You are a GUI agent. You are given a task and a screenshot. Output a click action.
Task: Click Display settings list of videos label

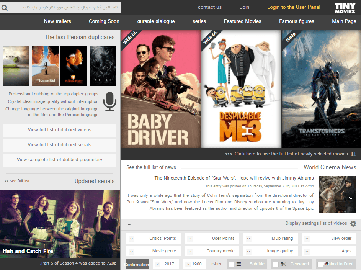click(316, 223)
